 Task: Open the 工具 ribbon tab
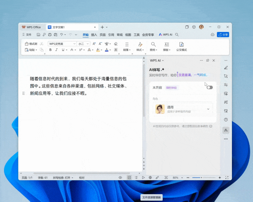137,35
